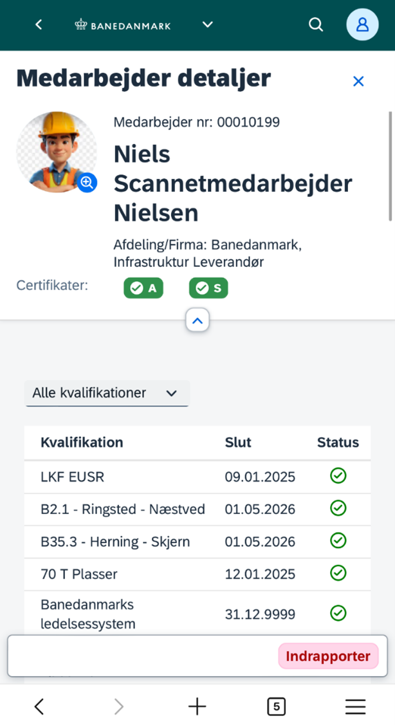Open the Alle kvalifikationer dropdown
This screenshot has width=395, height=725.
click(106, 393)
